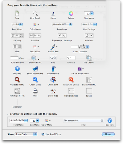This screenshot has height=144, width=123.
Task: Click the Superscript button
Action: [x=60, y=36]
